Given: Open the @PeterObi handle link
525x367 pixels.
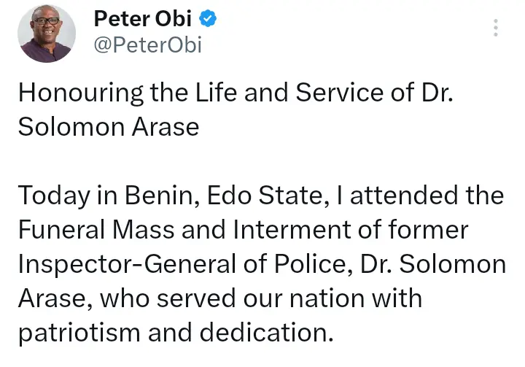Looking at the screenshot, I should click(x=147, y=46).
